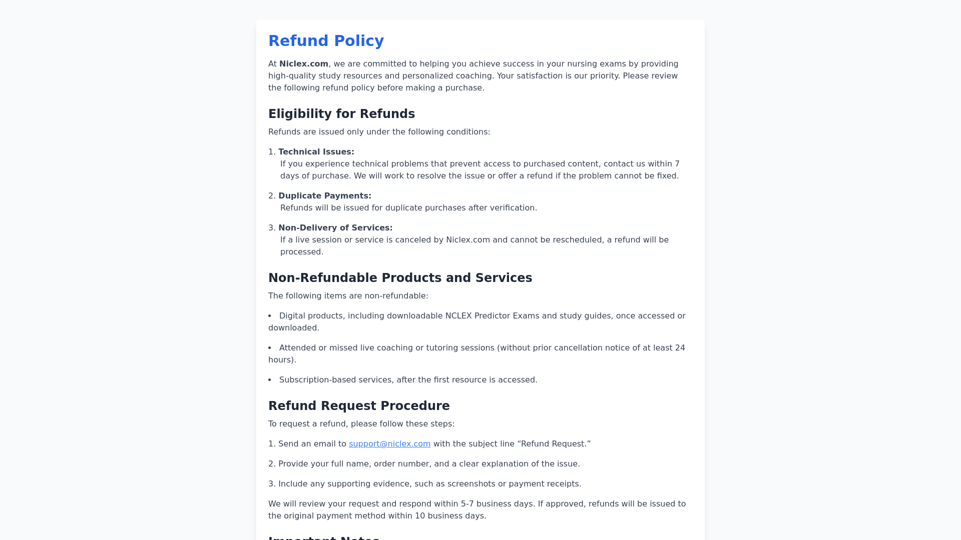The image size is (961, 540).
Task: Open the support@niclex.com email link
Action: click(389, 444)
